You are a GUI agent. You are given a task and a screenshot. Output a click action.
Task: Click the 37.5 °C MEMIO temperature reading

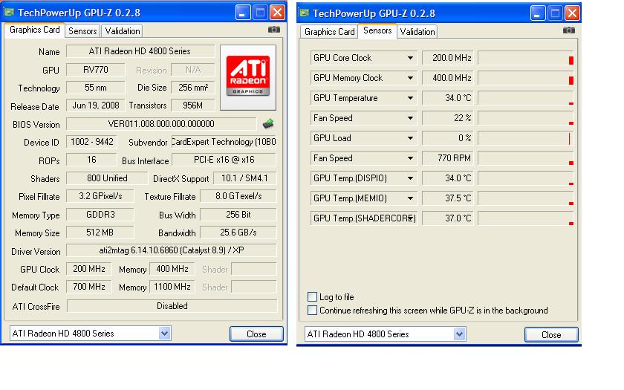tap(448, 198)
